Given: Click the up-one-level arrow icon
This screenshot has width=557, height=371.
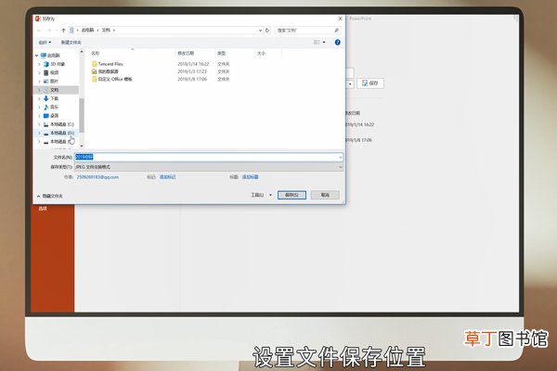Looking at the screenshot, I should [x=63, y=31].
